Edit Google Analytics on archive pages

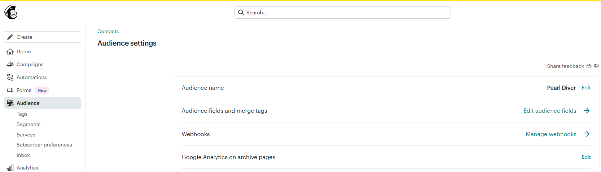tap(586, 157)
